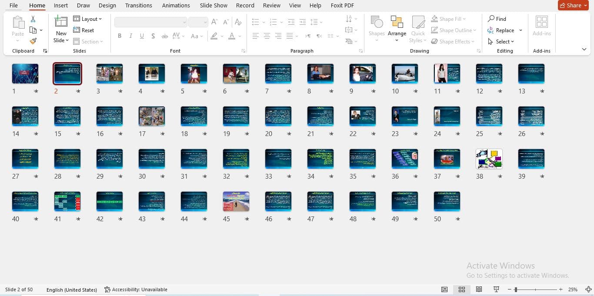The image size is (594, 296).
Task: Click the zoom out minus icon
Action: pyautogui.click(x=509, y=289)
